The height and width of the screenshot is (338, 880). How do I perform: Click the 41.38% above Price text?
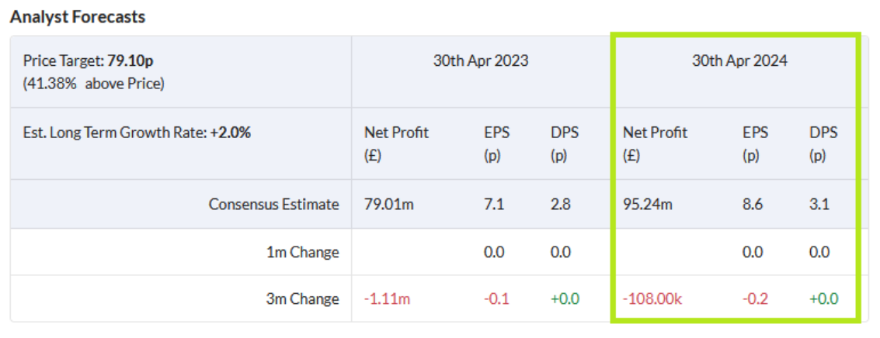coord(93,83)
